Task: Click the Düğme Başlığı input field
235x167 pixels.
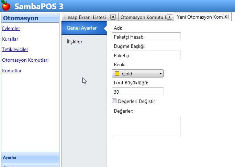Action: [x=146, y=55]
